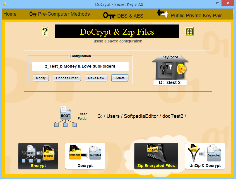Run the Encrypt action tile
This screenshot has width=236, height=179.
[x=38, y=156]
